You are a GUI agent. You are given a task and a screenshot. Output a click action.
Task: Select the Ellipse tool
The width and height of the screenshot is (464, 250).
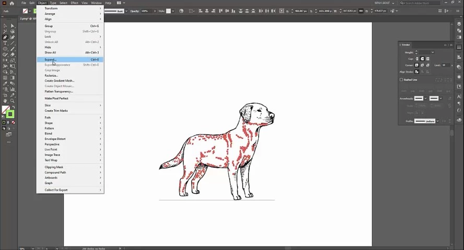(x=5, y=49)
